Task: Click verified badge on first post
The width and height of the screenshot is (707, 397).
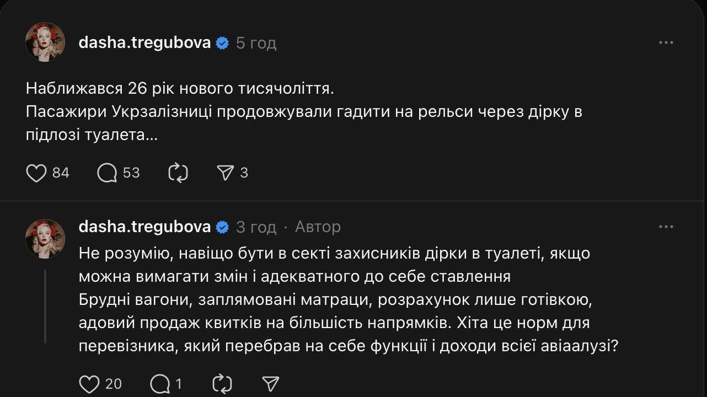Action: coord(222,43)
